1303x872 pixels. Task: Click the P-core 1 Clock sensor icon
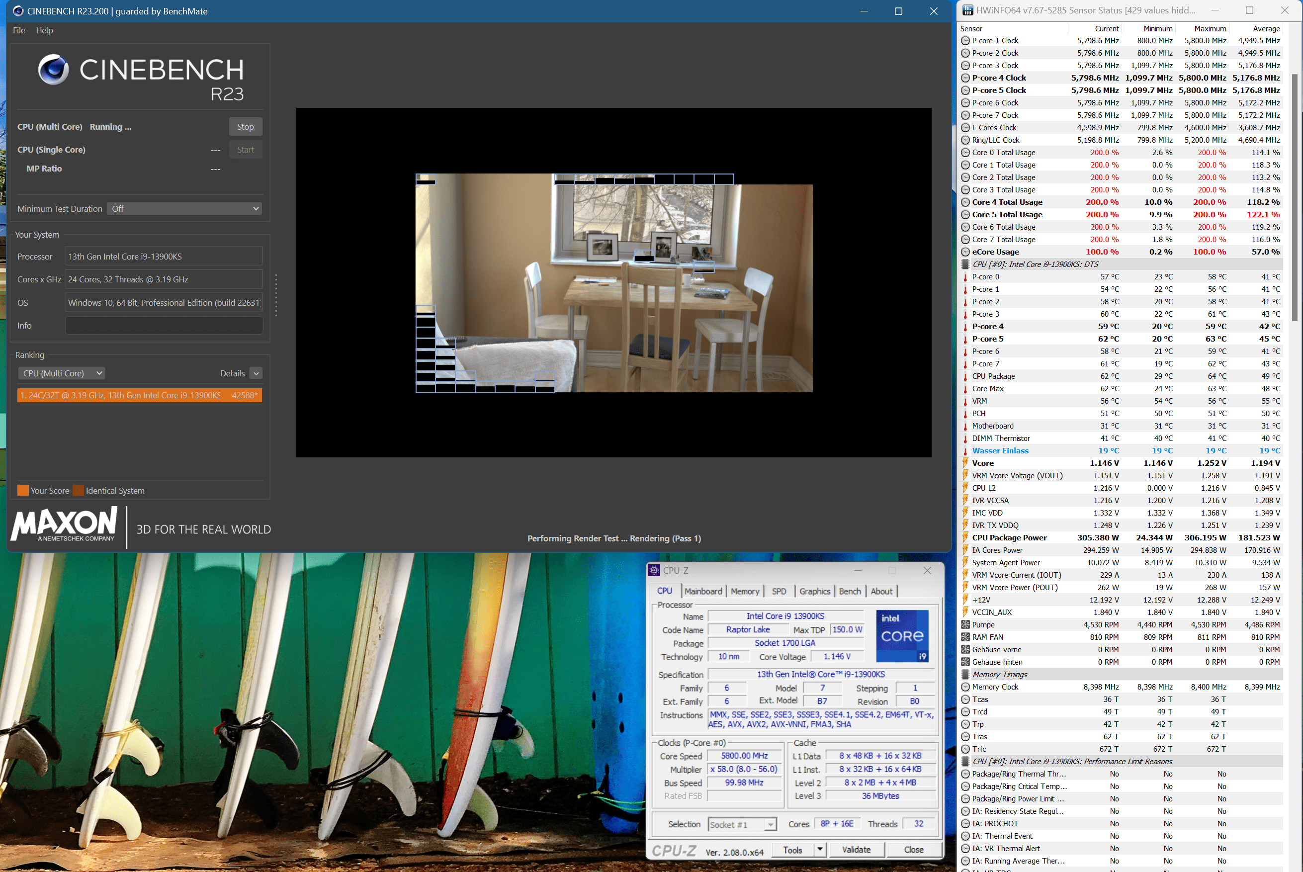965,41
